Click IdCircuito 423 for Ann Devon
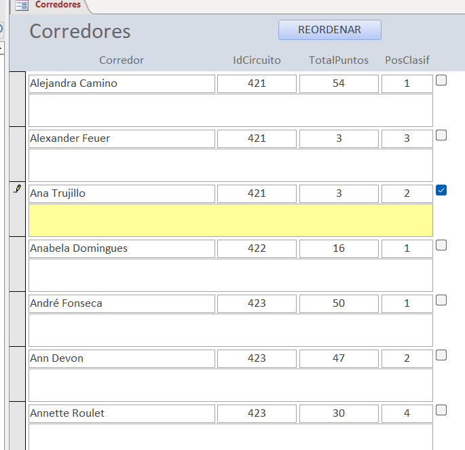 (257, 358)
